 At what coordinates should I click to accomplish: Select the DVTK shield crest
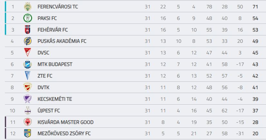[27, 87]
